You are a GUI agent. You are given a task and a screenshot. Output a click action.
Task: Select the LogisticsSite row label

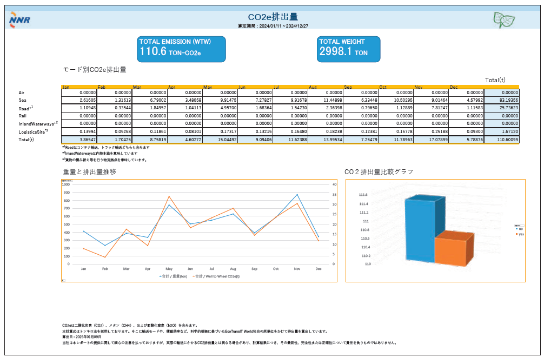click(x=34, y=131)
